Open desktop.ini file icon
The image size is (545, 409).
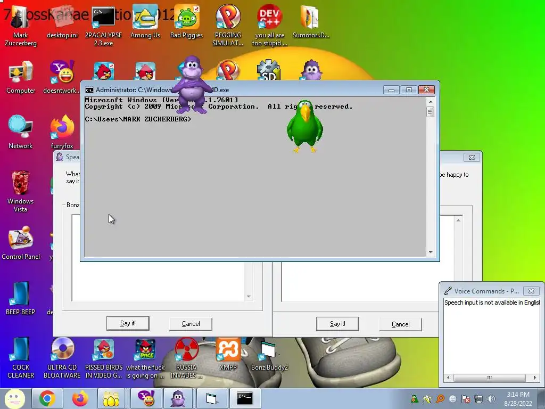pyautogui.click(x=62, y=22)
